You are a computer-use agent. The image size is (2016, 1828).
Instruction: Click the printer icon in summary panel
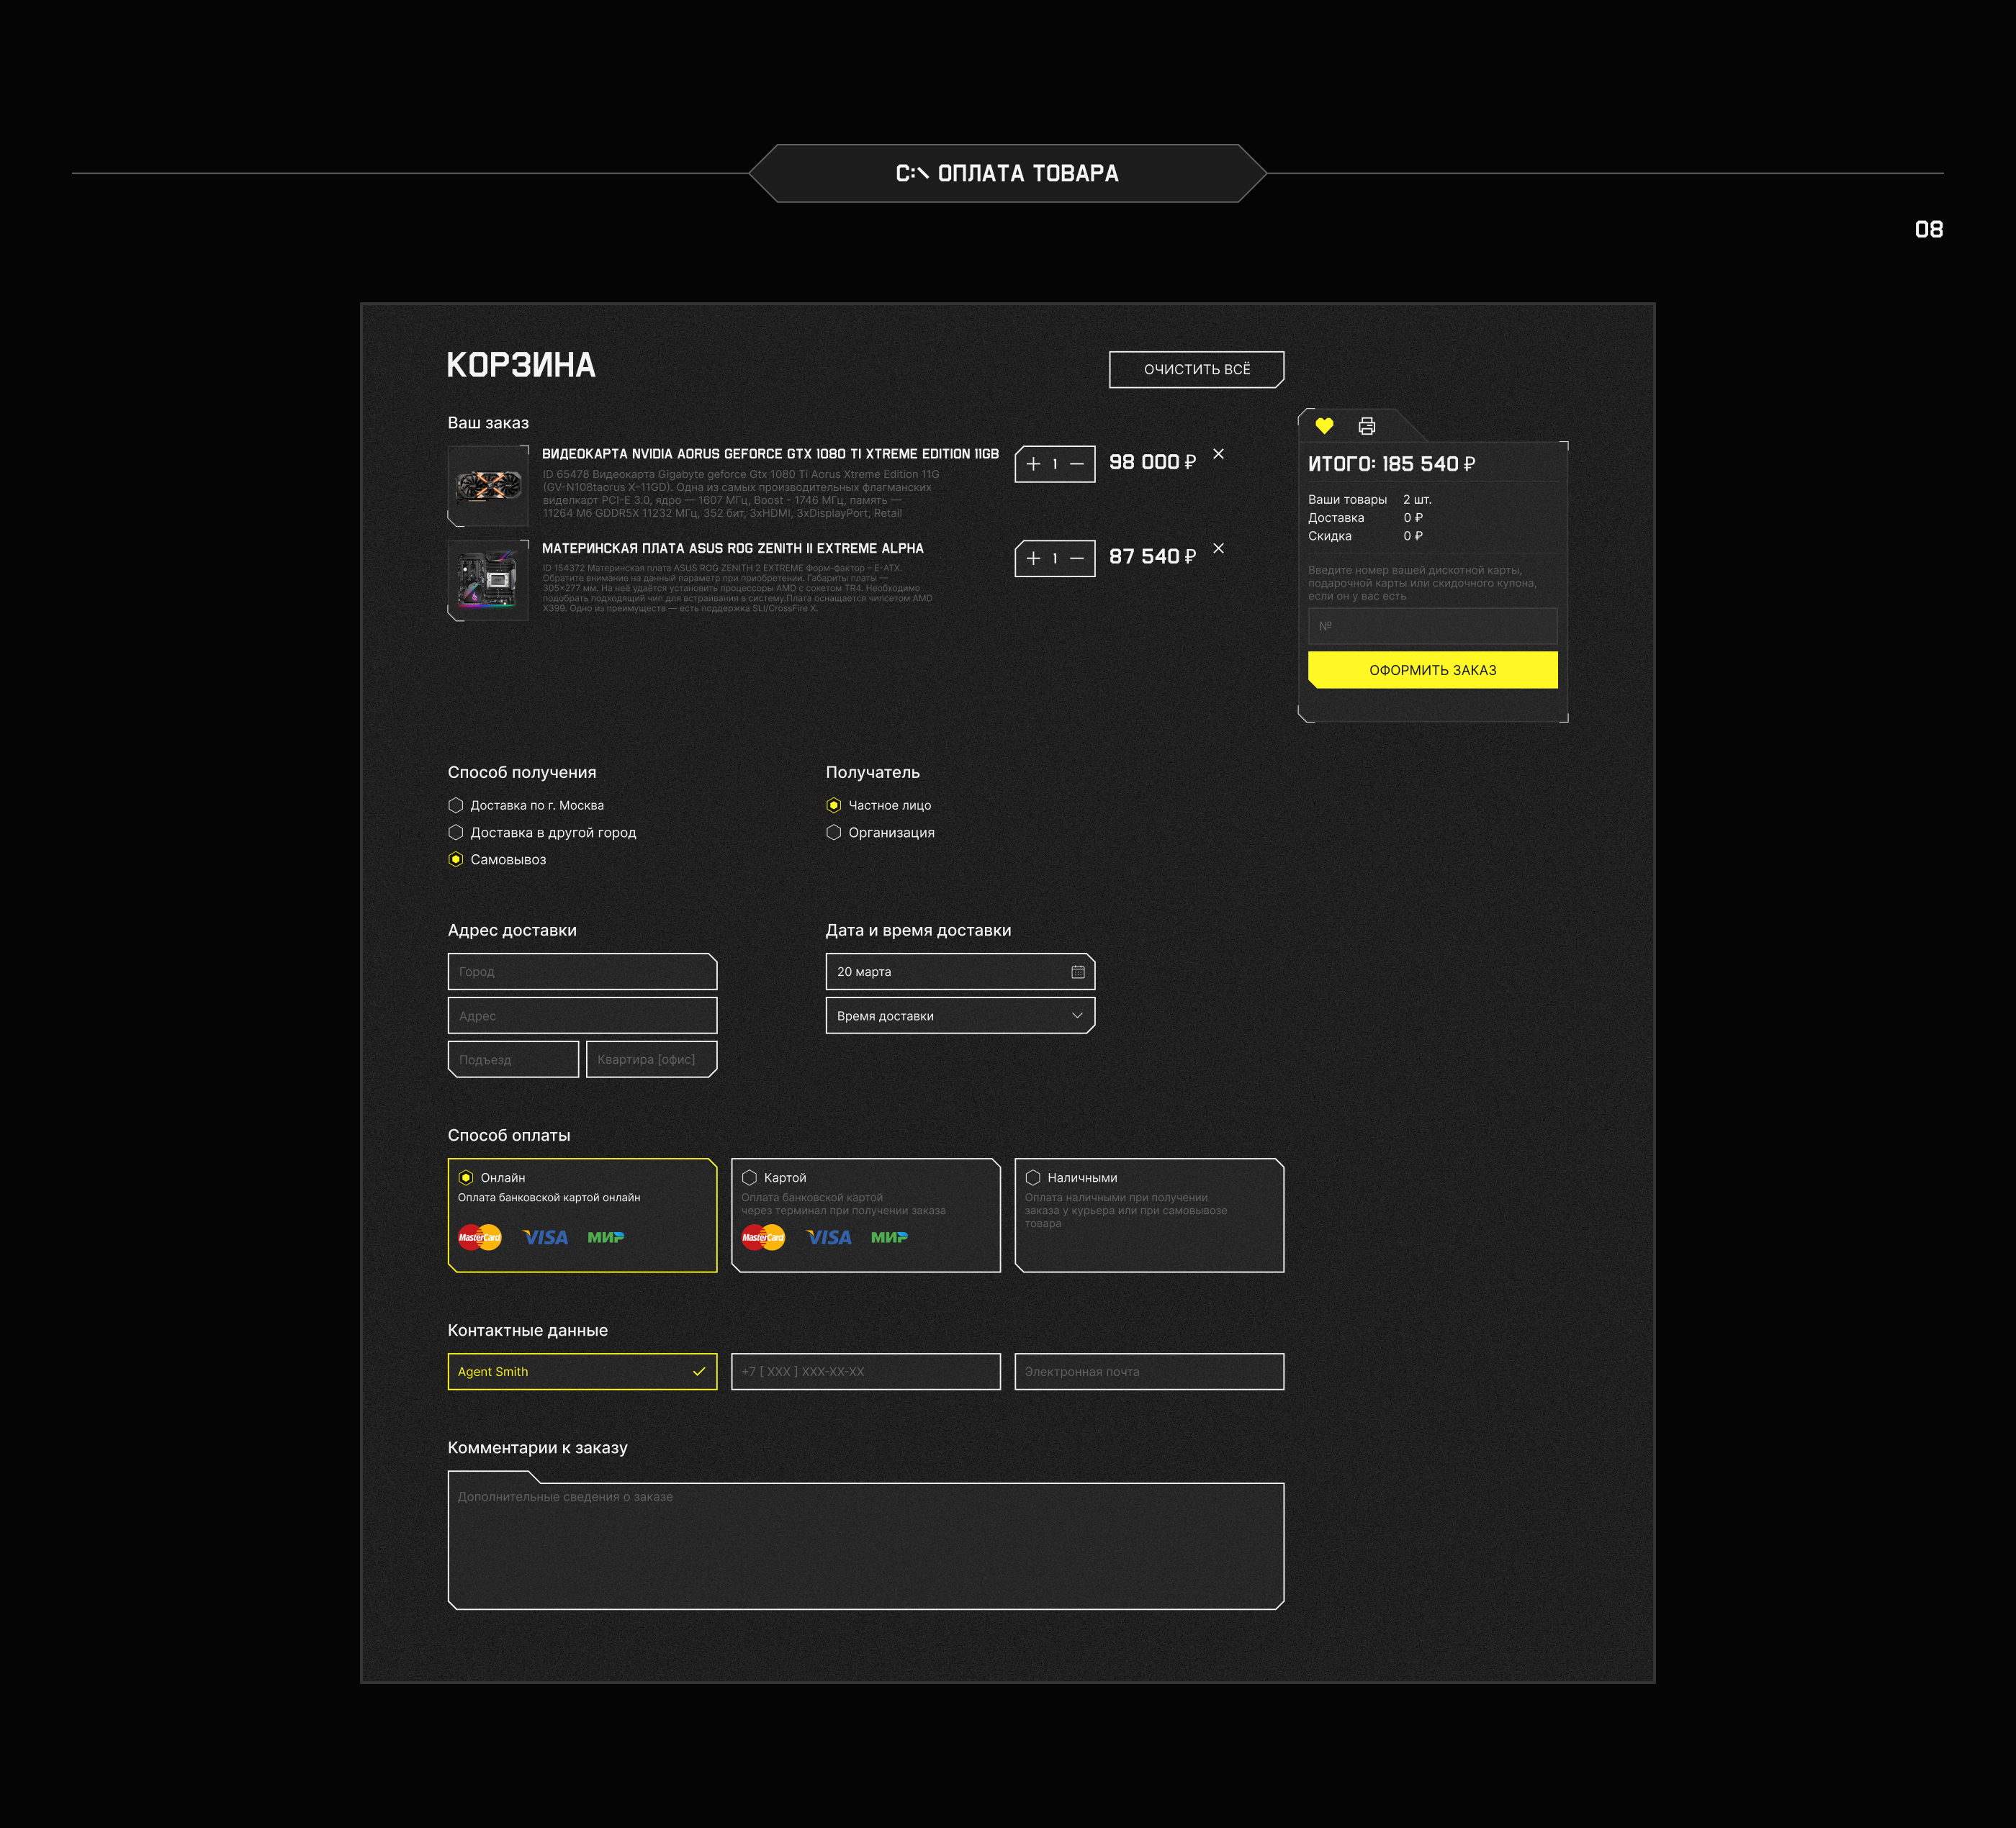point(1367,426)
